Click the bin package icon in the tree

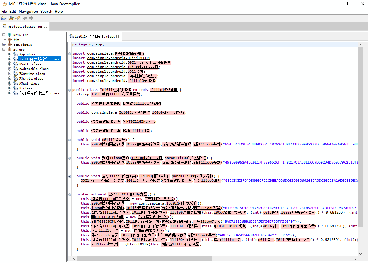pyautogui.click(x=10, y=40)
